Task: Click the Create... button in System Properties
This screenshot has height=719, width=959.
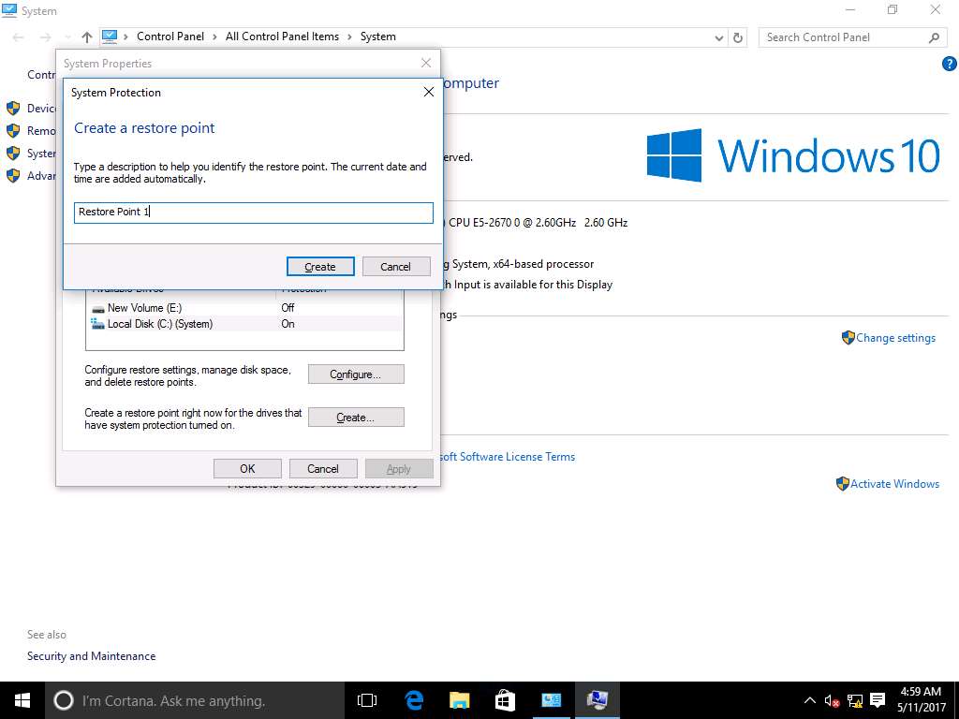Action: click(356, 418)
